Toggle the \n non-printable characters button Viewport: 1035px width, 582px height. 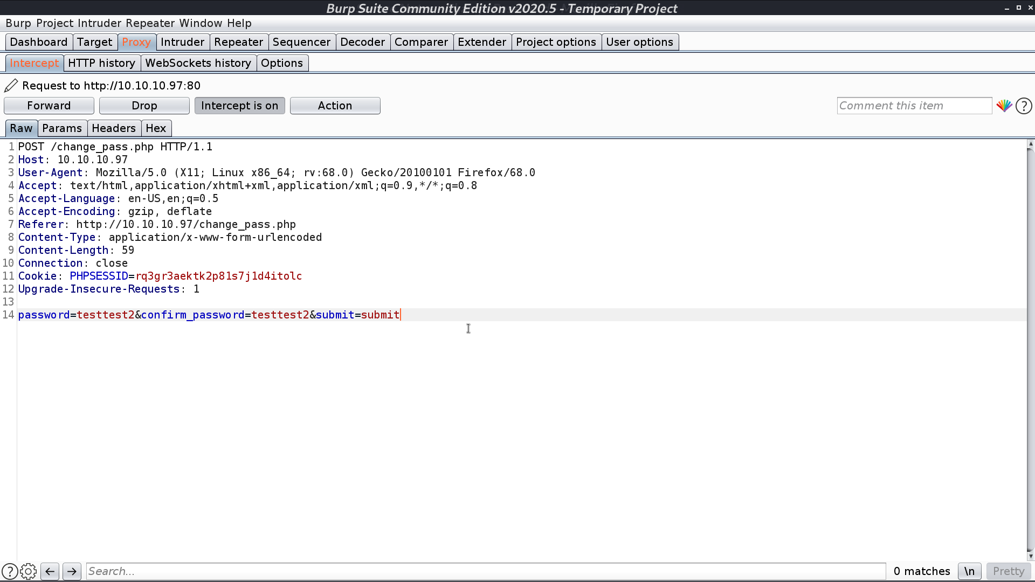click(969, 571)
